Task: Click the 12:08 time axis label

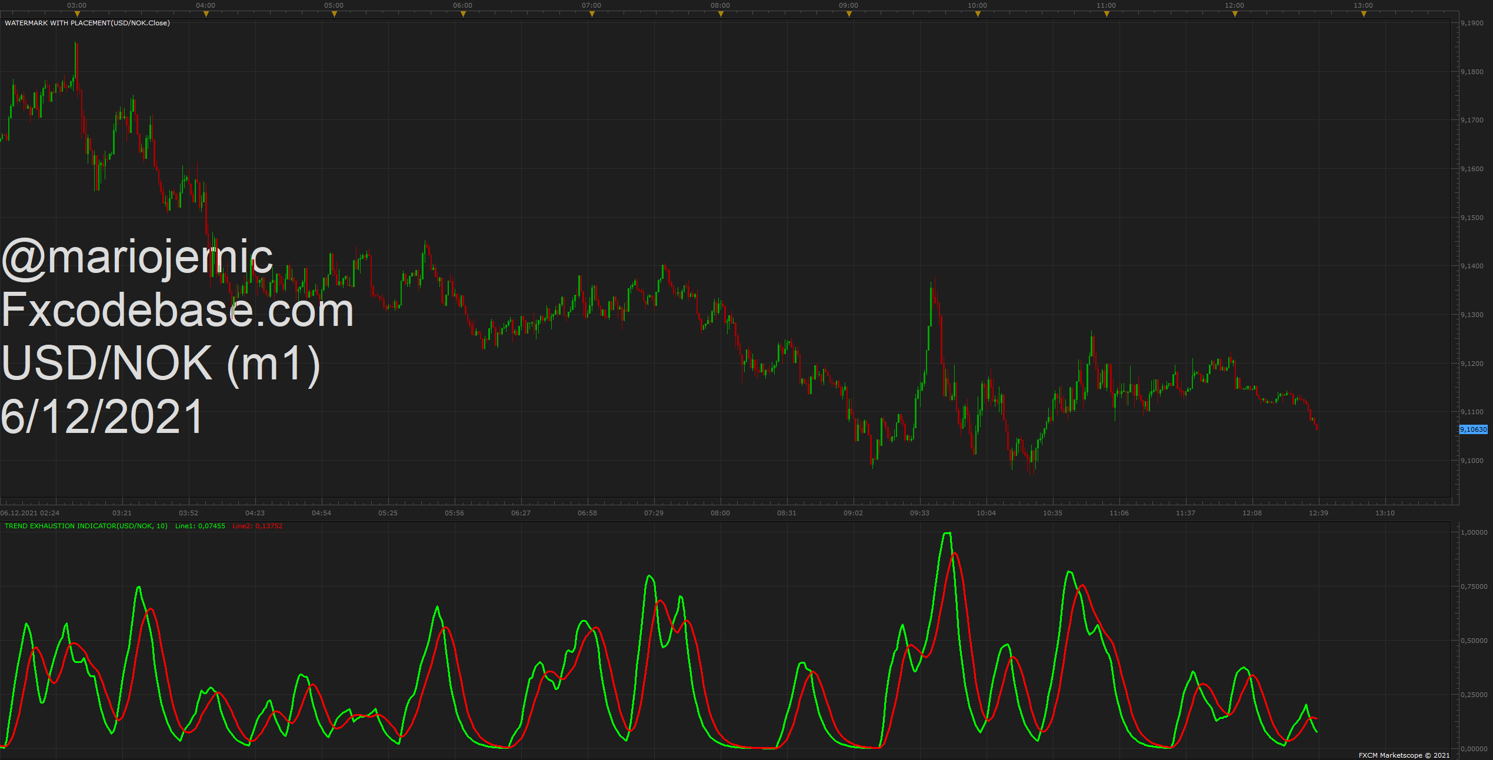Action: pyautogui.click(x=1252, y=513)
